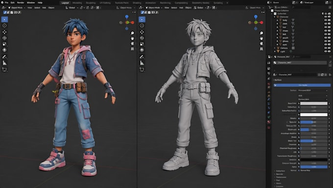Click the black Emission color swatch
Screen dimensions: 333x188
[x=314, y=160]
